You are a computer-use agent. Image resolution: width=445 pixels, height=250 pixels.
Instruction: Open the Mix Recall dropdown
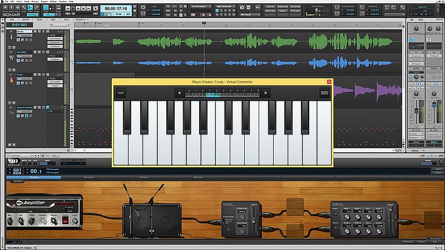point(249,14)
